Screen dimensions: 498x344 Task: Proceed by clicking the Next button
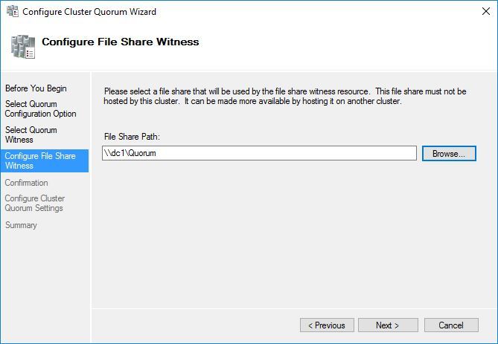[387, 325]
